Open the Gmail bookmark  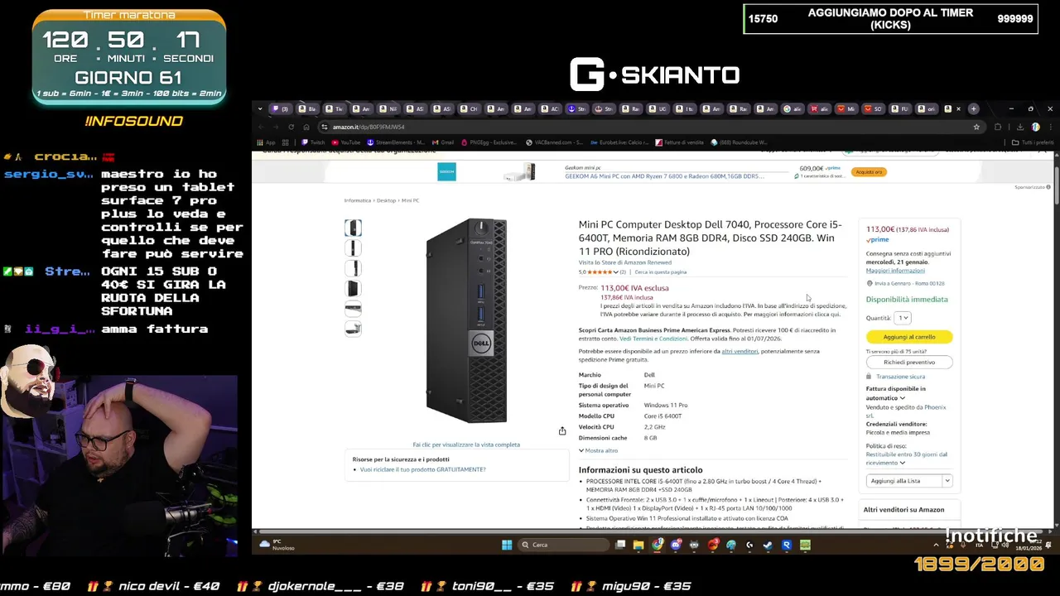(443, 142)
